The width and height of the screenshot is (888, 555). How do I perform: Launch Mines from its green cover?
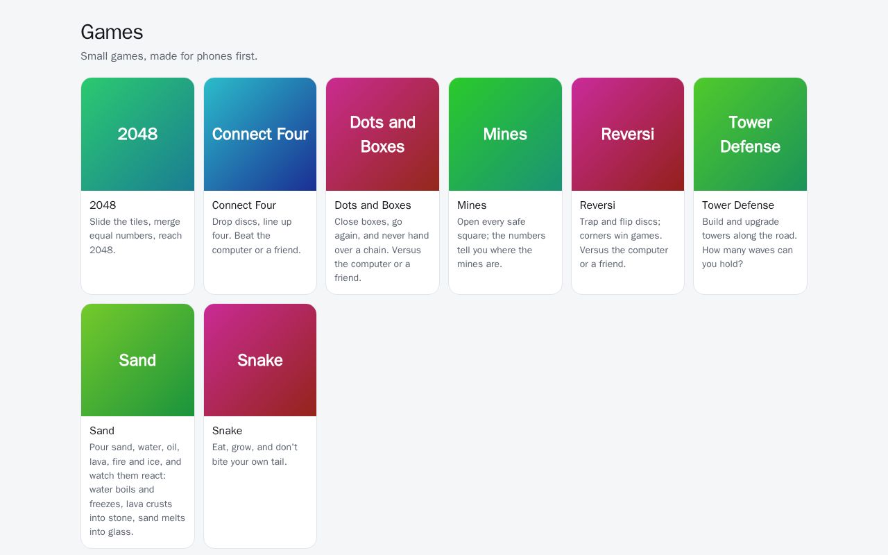click(505, 134)
